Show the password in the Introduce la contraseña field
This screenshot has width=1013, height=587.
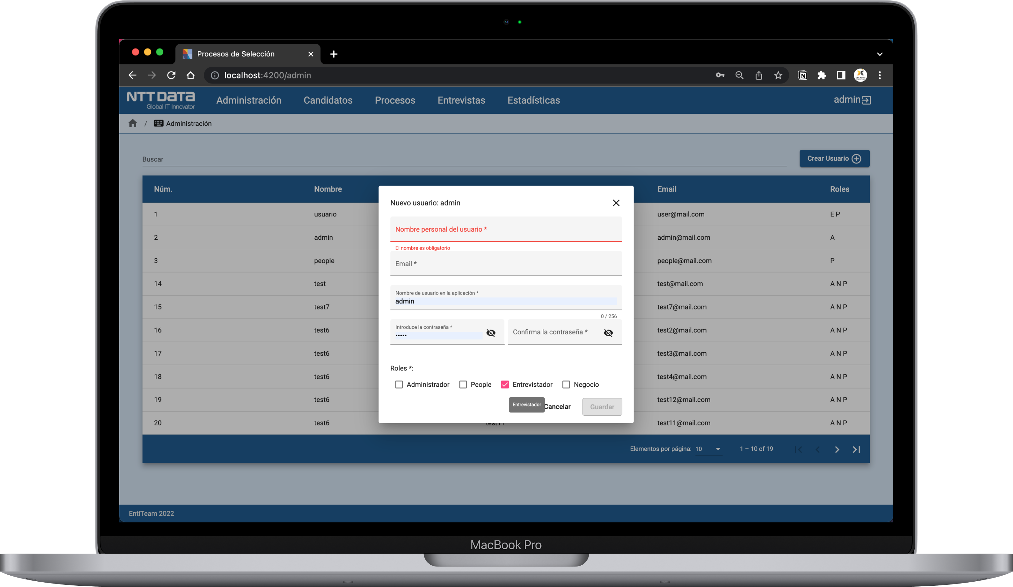pyautogui.click(x=491, y=333)
